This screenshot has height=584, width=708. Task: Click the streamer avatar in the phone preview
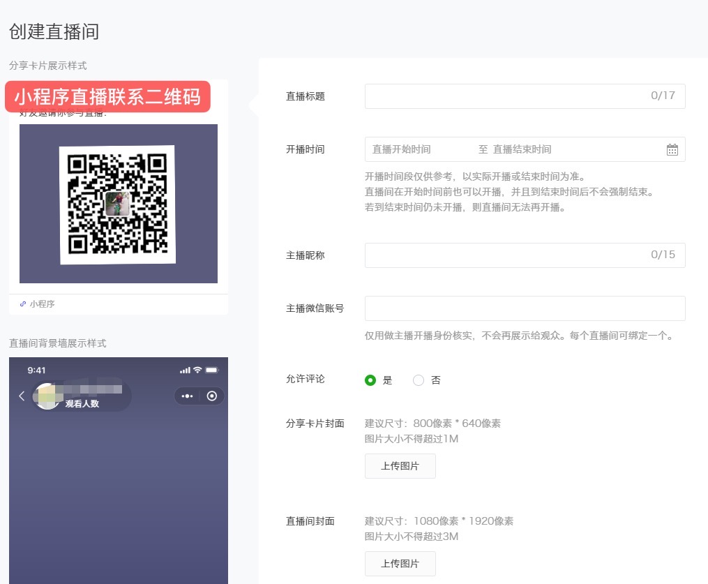(48, 396)
